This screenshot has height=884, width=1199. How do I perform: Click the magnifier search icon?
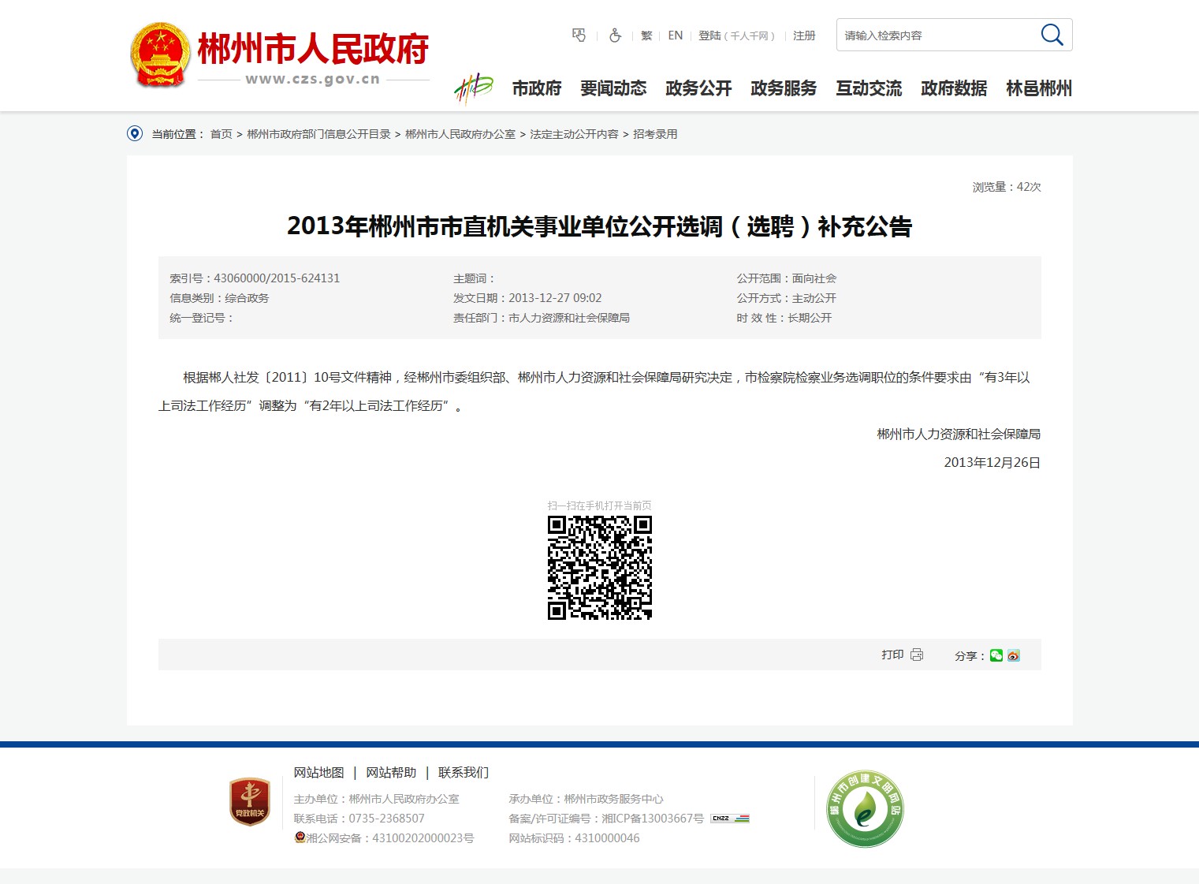coord(1052,35)
